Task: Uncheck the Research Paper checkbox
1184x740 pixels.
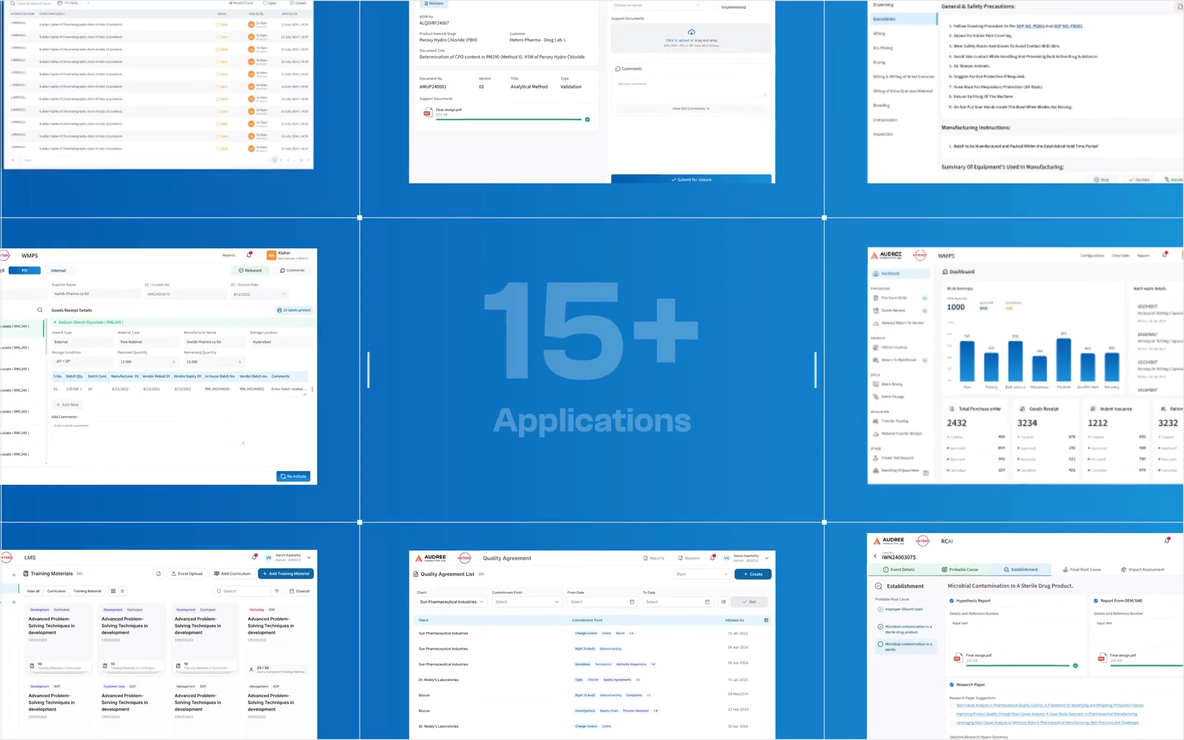Action: [952, 684]
